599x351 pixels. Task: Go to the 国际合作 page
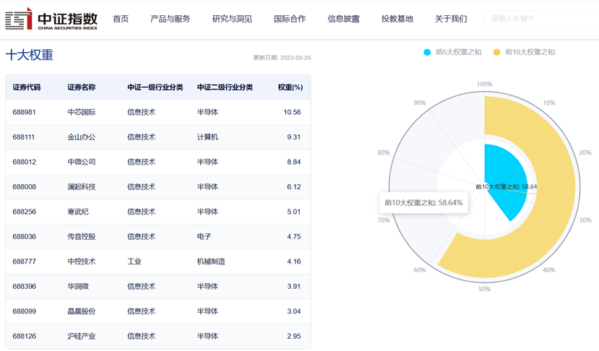pyautogui.click(x=290, y=19)
